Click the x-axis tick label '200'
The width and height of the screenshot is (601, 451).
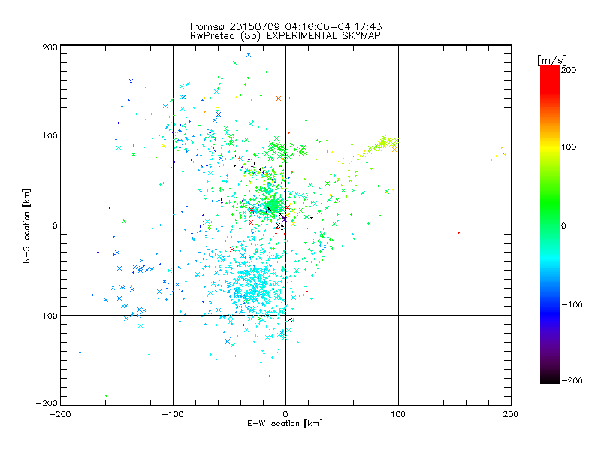point(511,414)
